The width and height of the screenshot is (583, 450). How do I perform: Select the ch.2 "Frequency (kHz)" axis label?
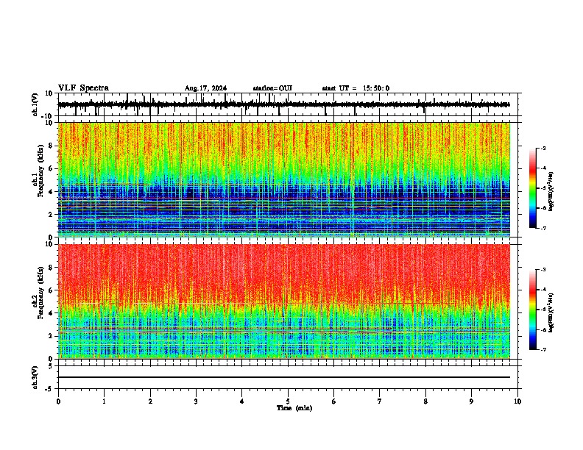40,293
